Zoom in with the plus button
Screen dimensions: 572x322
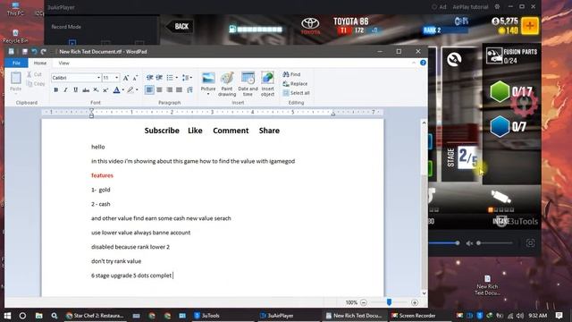tap(415, 302)
